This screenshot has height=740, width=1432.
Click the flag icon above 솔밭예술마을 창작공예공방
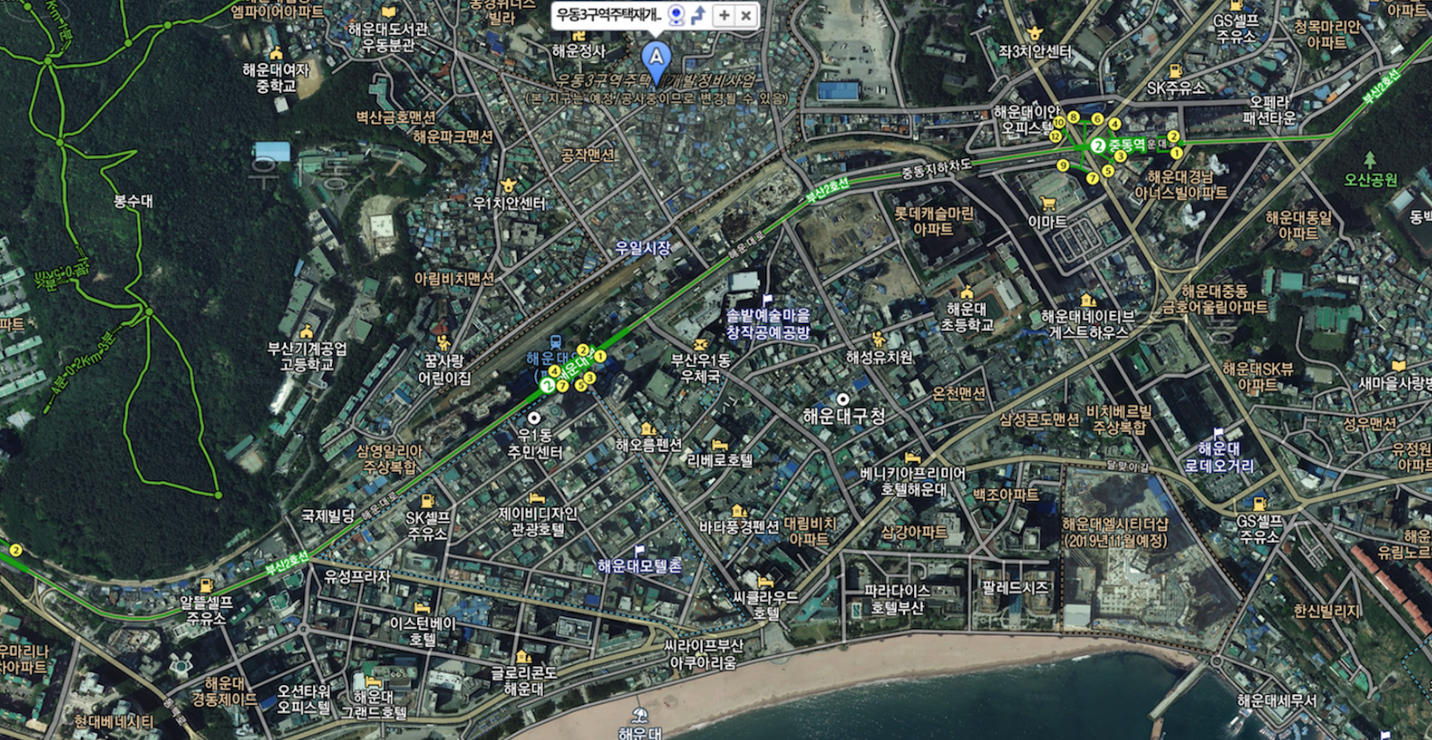coord(768,299)
